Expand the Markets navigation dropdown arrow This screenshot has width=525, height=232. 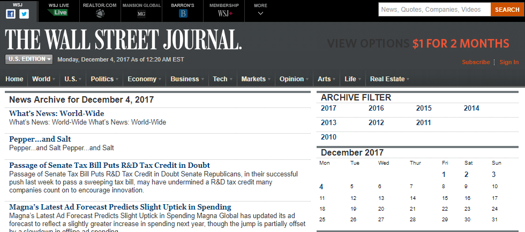(x=268, y=79)
